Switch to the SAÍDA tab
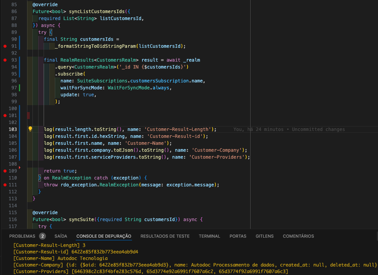 point(61,236)
